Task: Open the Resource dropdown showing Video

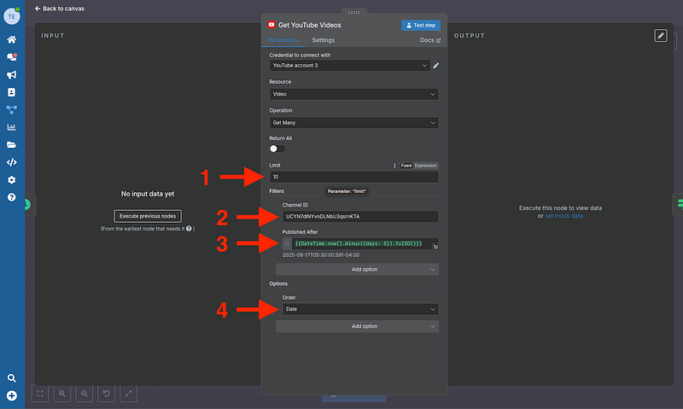Action: coord(353,94)
